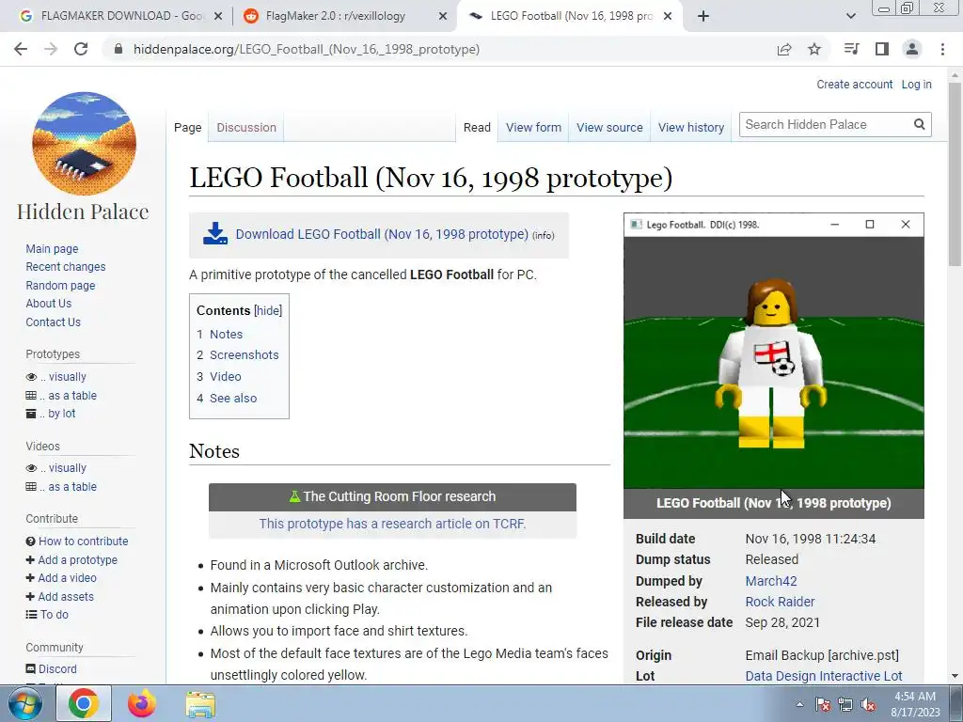Reload the current page
Image resolution: width=963 pixels, height=722 pixels.
point(81,49)
